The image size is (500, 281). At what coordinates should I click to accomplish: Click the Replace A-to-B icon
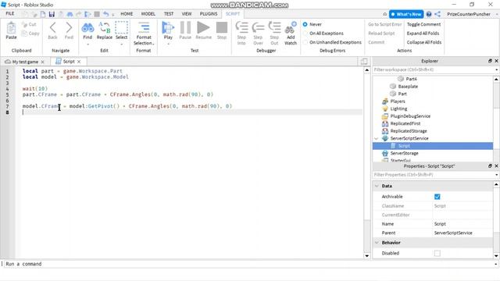tap(104, 28)
